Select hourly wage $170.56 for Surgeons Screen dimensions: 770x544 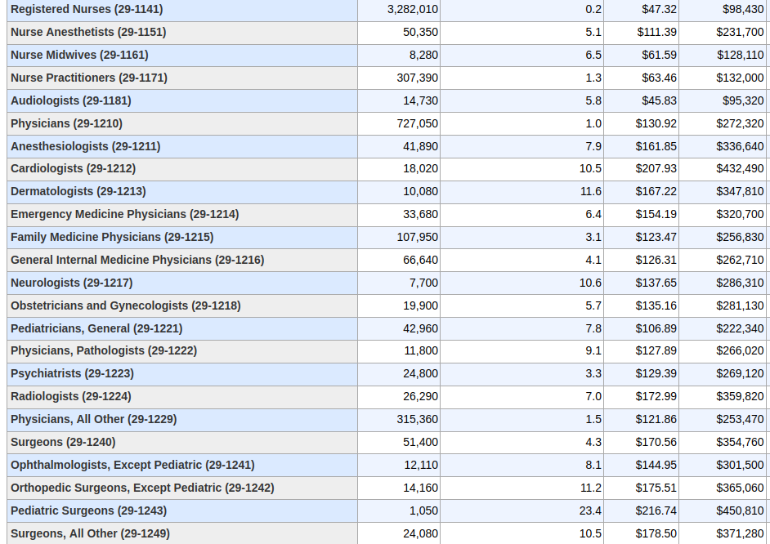click(656, 443)
